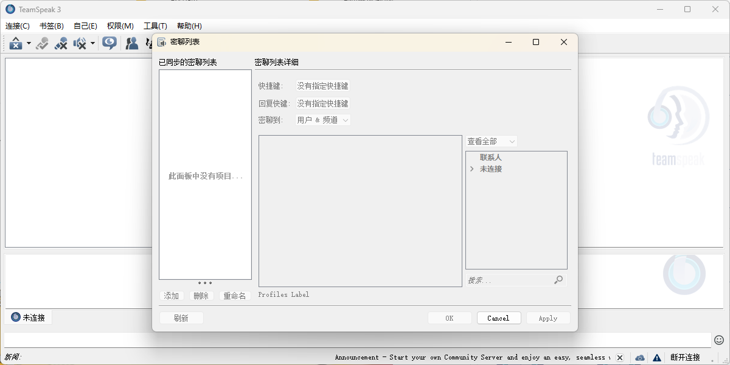Click the 此面板中没有项目 empty list text
The image size is (730, 365).
[x=206, y=176]
